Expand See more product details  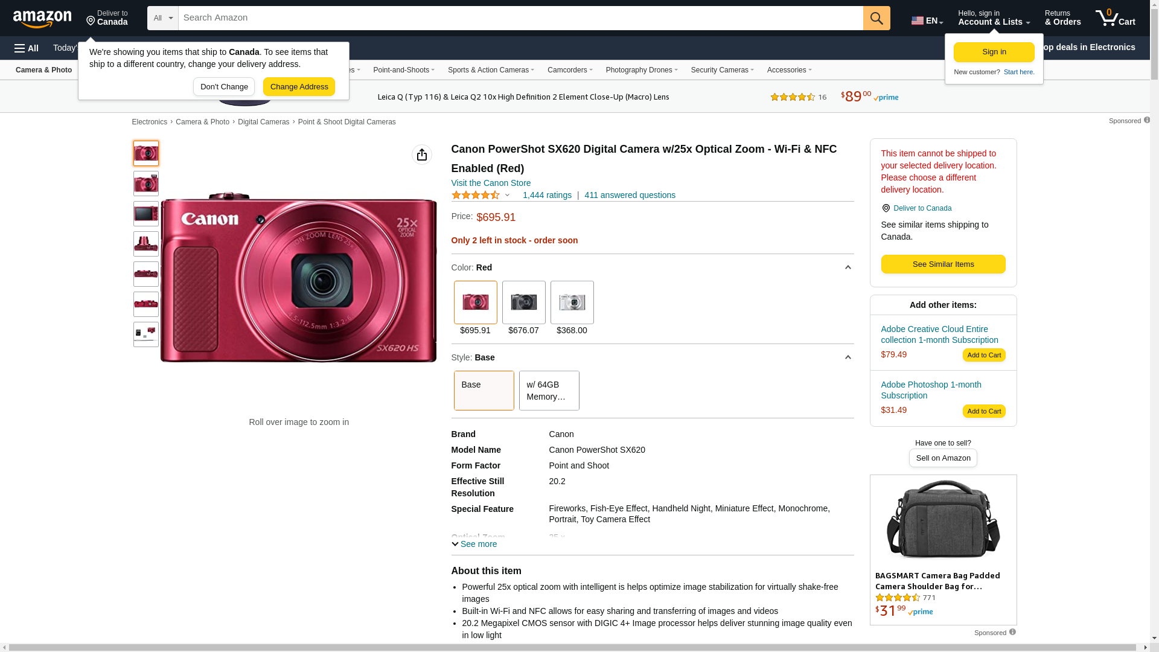pyautogui.click(x=474, y=544)
